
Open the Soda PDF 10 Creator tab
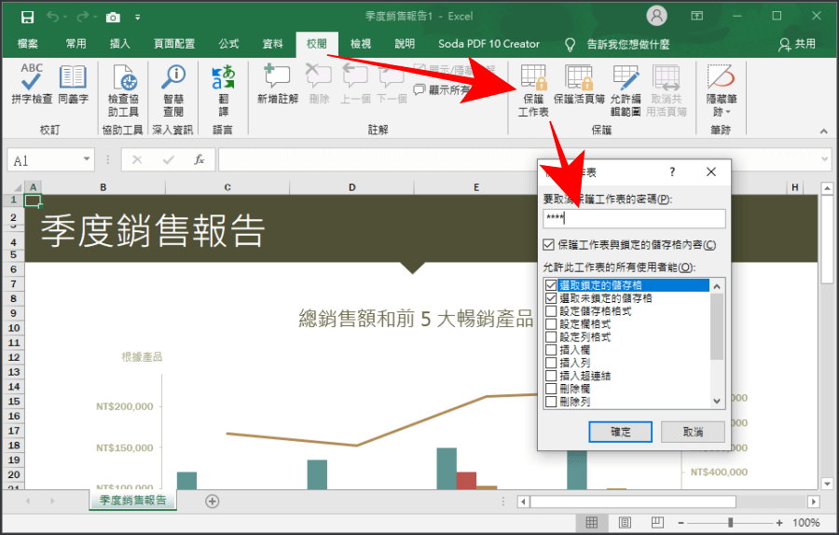(488, 44)
